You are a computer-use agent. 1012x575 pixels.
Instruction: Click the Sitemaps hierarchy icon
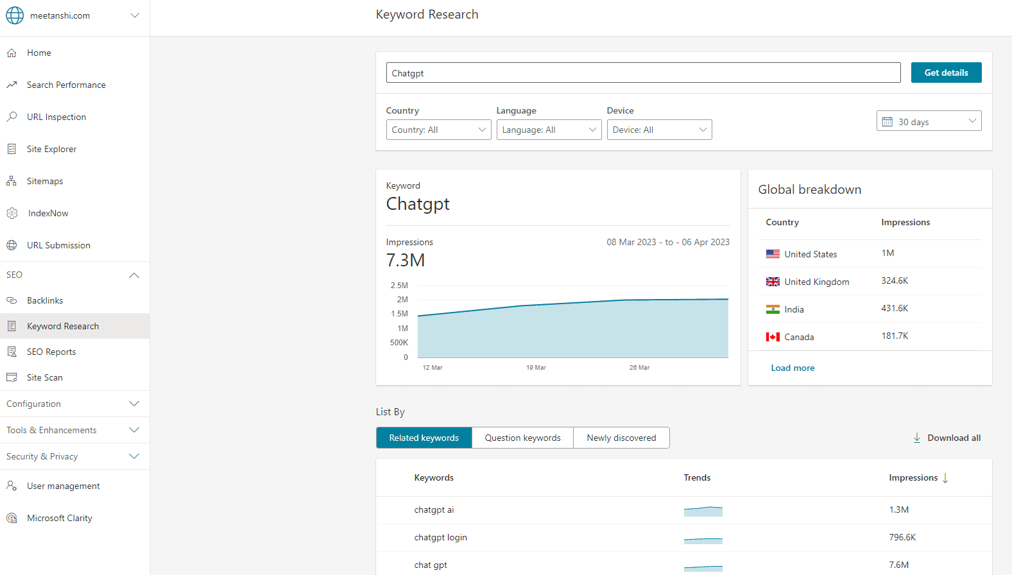12,181
